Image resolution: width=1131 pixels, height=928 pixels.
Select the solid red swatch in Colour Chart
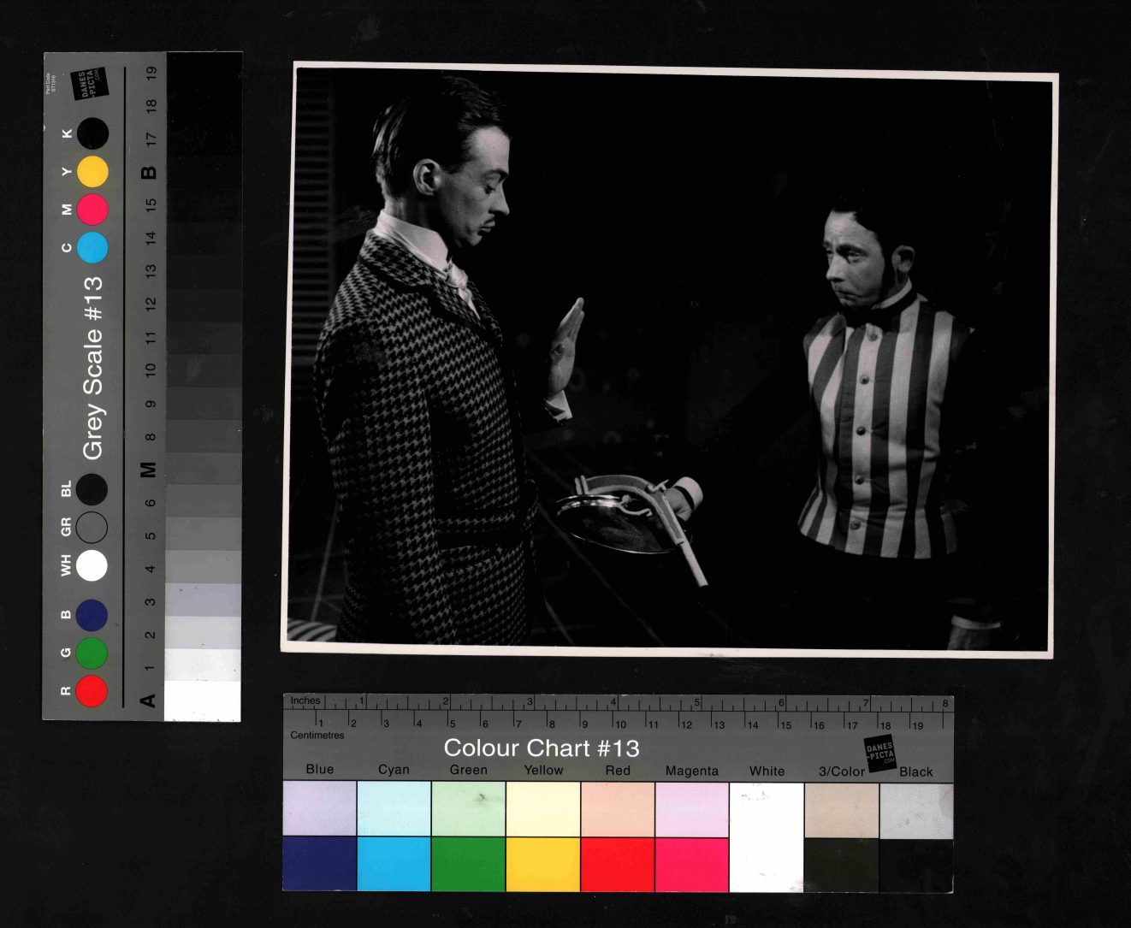617,864
